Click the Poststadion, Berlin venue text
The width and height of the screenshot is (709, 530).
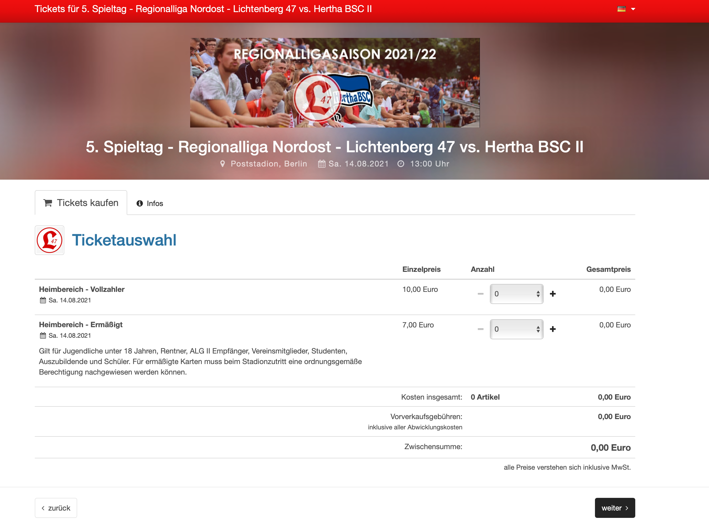(269, 164)
